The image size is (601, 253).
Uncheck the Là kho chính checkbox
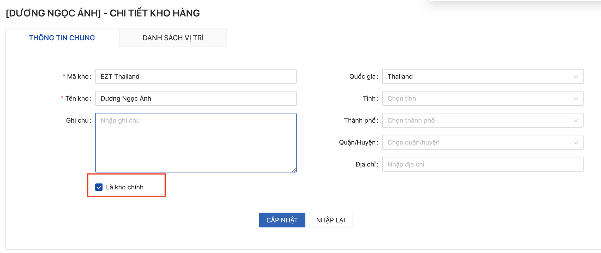click(x=99, y=187)
